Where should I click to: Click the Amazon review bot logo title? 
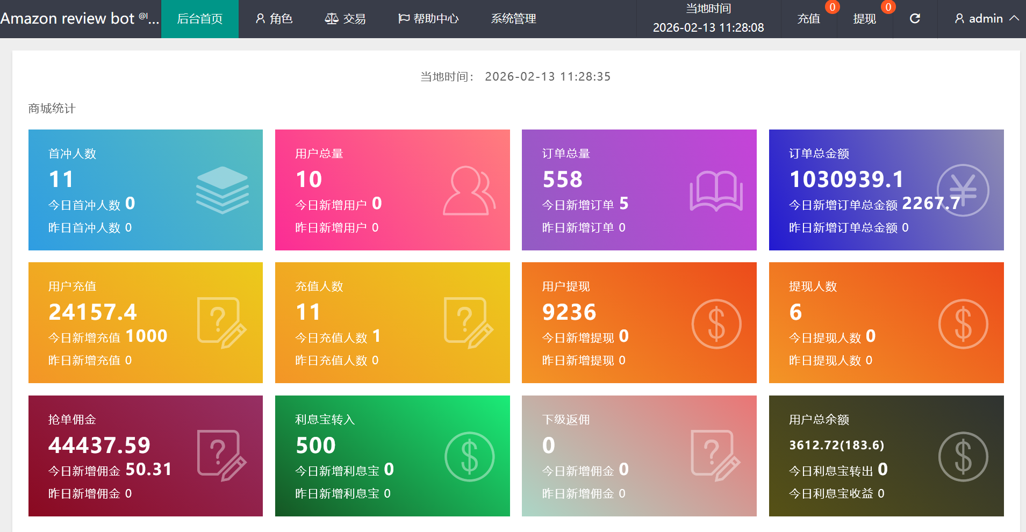[80, 19]
